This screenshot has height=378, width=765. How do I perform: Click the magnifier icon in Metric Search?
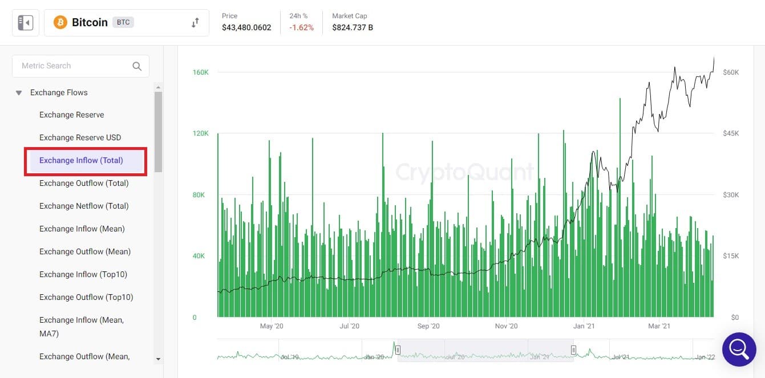pyautogui.click(x=137, y=66)
